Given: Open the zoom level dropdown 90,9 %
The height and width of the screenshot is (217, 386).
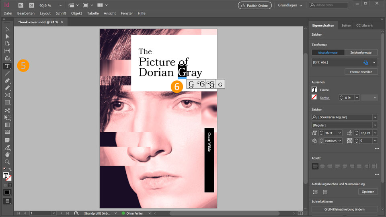Looking at the screenshot, I should click(60, 5).
